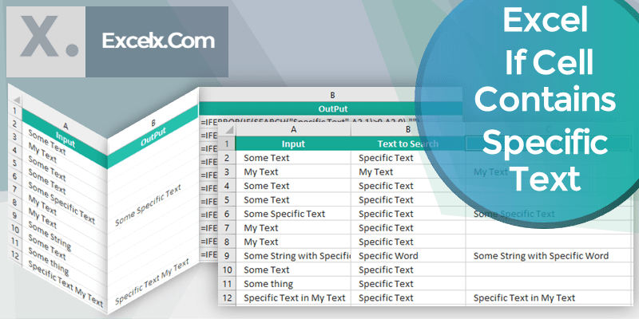Click Some thing in front sheet row 11

coord(268,284)
